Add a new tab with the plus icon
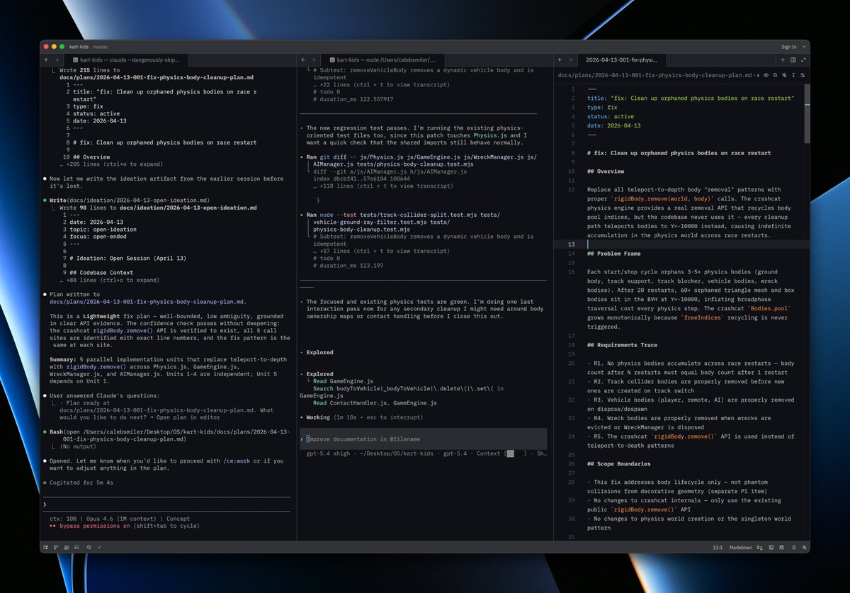 tap(783, 60)
